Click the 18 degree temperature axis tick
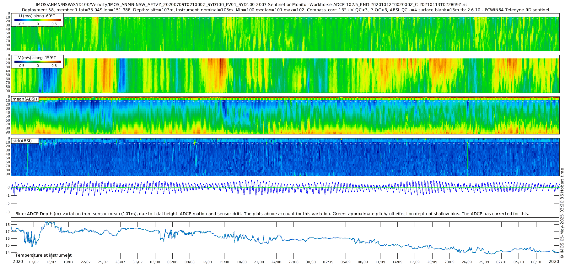The image size is (565, 267). (8, 225)
